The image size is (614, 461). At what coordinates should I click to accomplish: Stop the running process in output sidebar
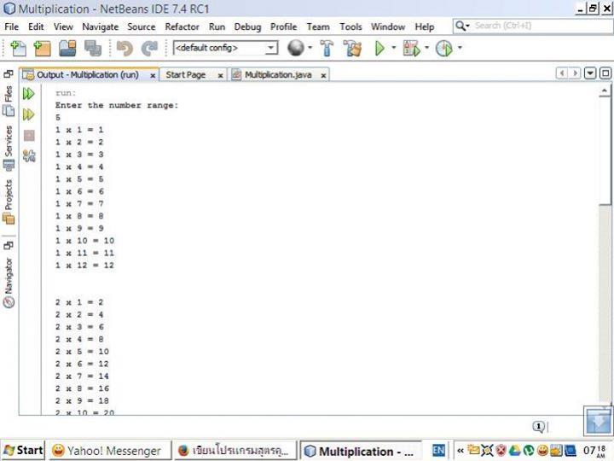(29, 135)
